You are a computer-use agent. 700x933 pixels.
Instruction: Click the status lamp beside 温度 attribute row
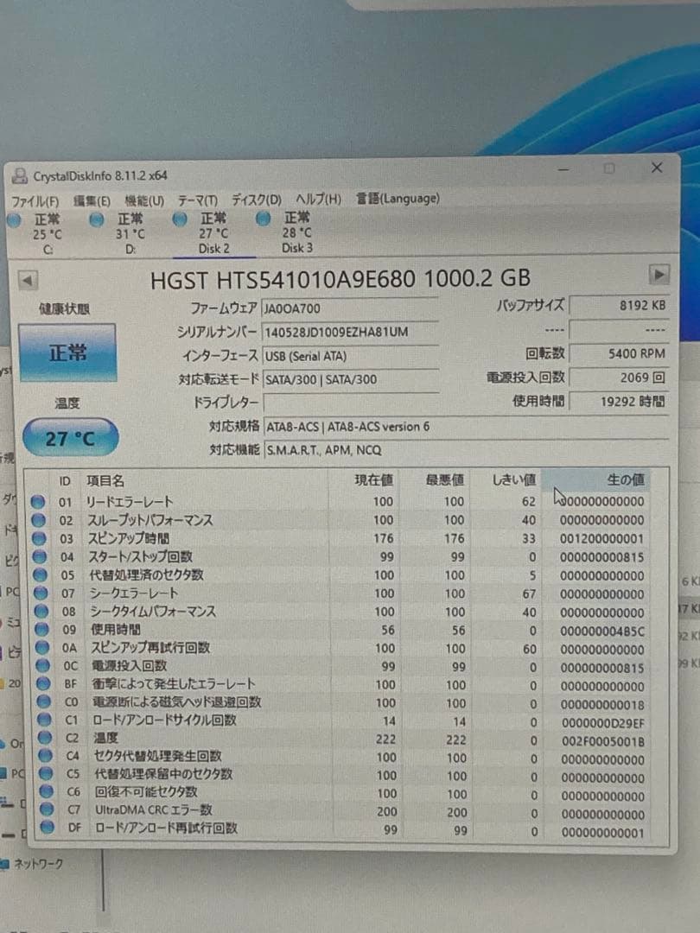pos(47,739)
